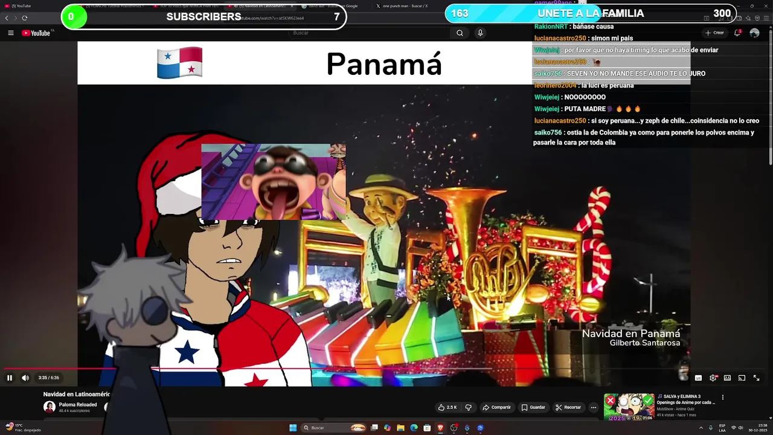Open video player settings gear
This screenshot has height=435, width=773.
tap(713, 378)
